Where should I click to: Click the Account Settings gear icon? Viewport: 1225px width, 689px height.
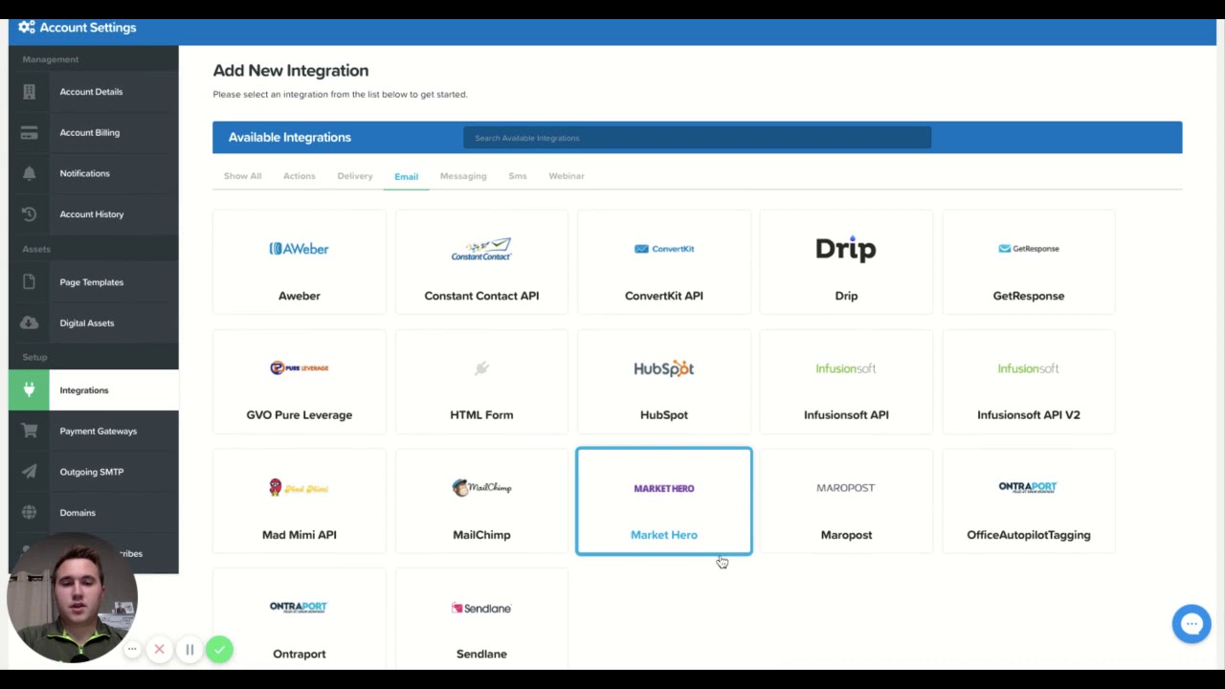27,28
